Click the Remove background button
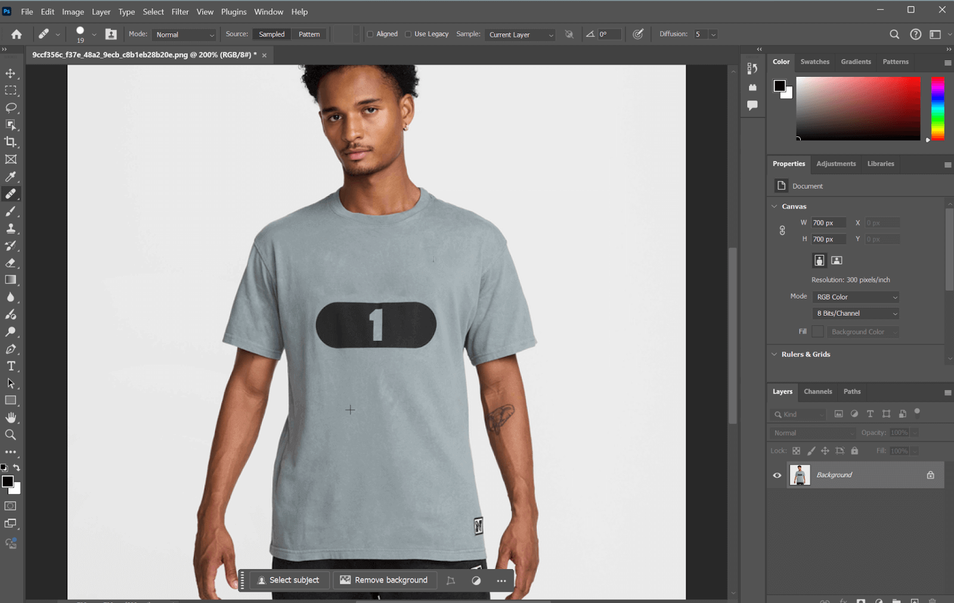The height and width of the screenshot is (603, 954). 385,580
